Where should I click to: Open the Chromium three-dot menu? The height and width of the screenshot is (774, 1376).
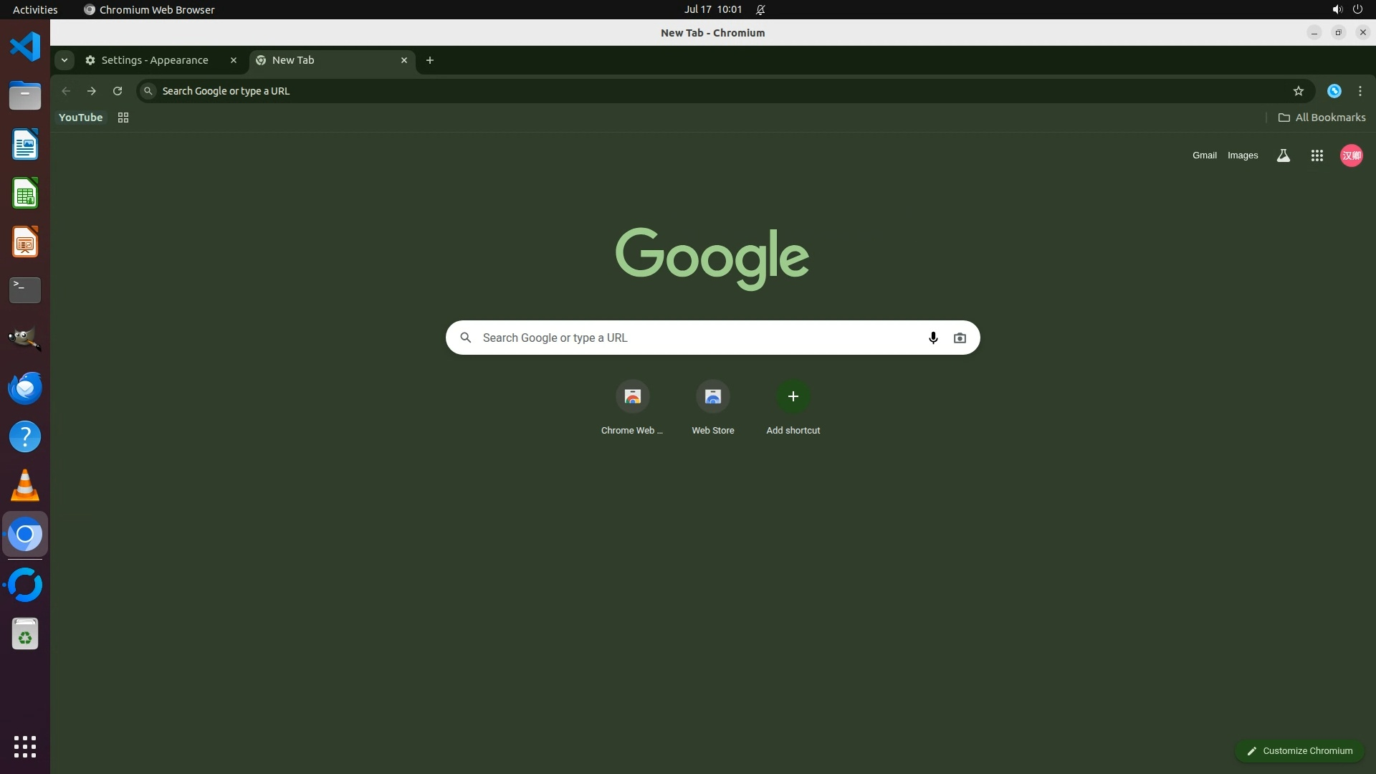pyautogui.click(x=1360, y=91)
